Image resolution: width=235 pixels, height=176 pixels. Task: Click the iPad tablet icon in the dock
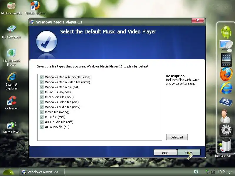click(x=226, y=60)
